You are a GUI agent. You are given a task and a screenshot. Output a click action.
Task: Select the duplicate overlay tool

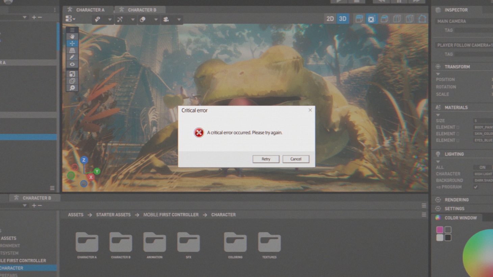click(72, 81)
